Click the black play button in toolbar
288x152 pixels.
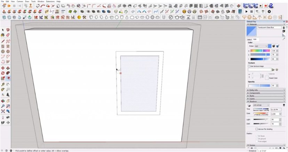pos(246,11)
